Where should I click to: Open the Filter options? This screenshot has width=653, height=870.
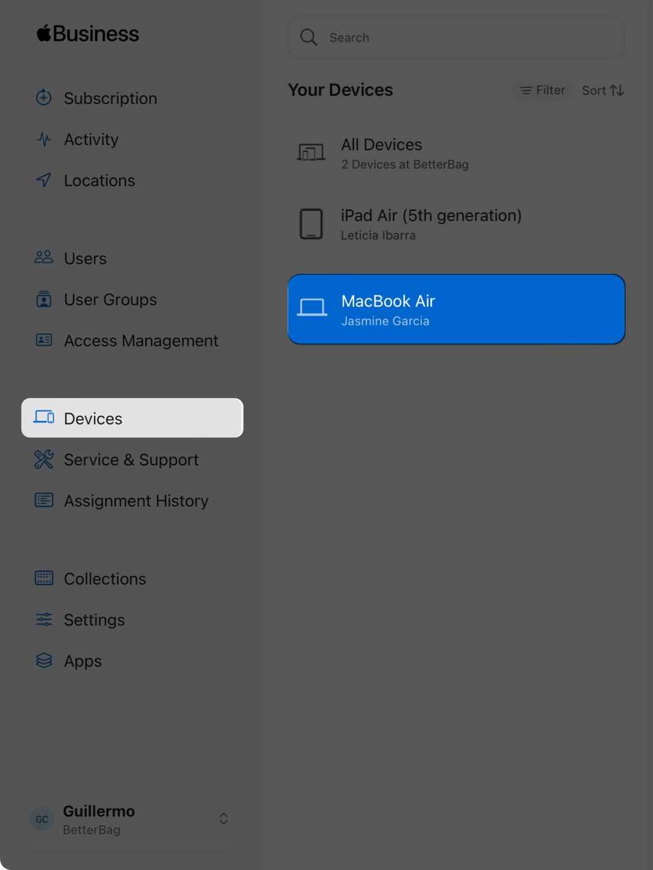point(542,90)
